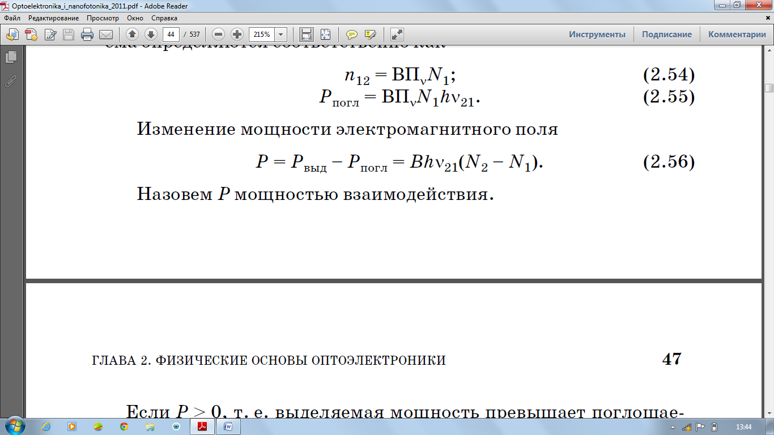This screenshot has height=435, width=774.
Task: Open Action Center flag icon
Action: point(700,427)
